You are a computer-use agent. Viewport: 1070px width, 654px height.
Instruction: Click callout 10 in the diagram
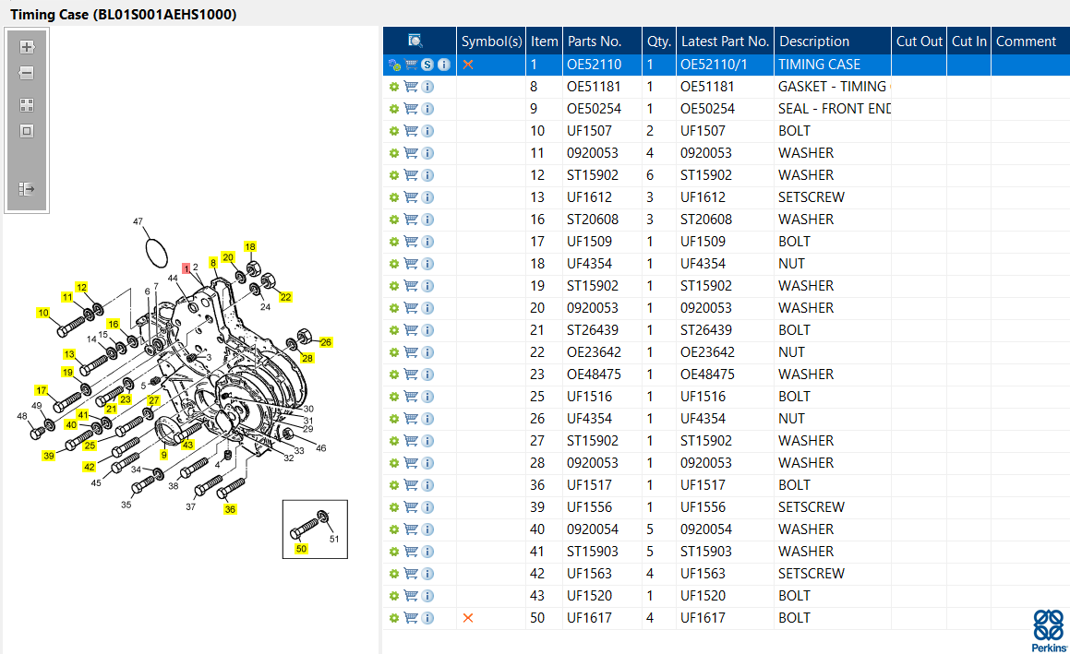(43, 313)
